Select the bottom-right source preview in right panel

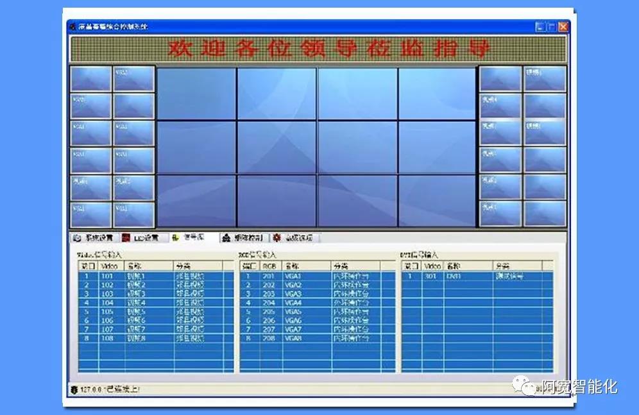[545, 214]
